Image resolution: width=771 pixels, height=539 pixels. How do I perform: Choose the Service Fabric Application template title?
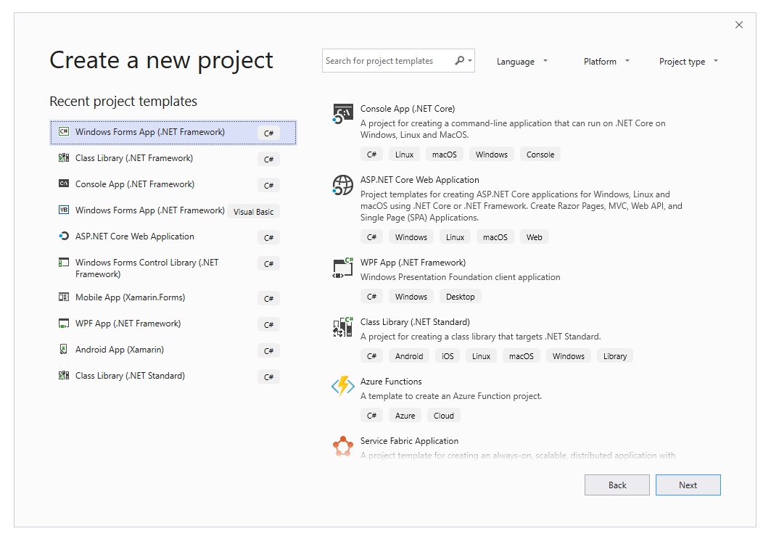tap(409, 441)
